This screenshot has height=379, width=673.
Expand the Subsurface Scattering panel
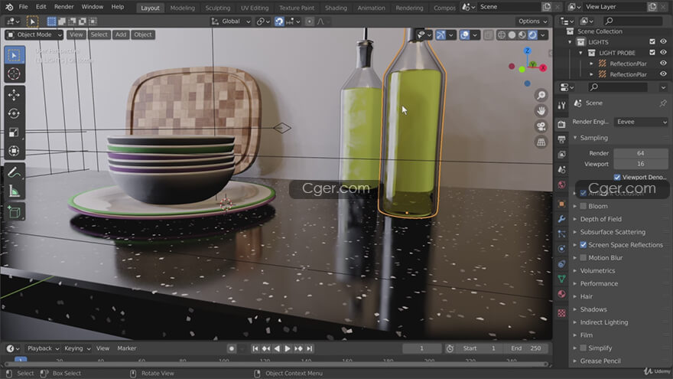pyautogui.click(x=613, y=232)
